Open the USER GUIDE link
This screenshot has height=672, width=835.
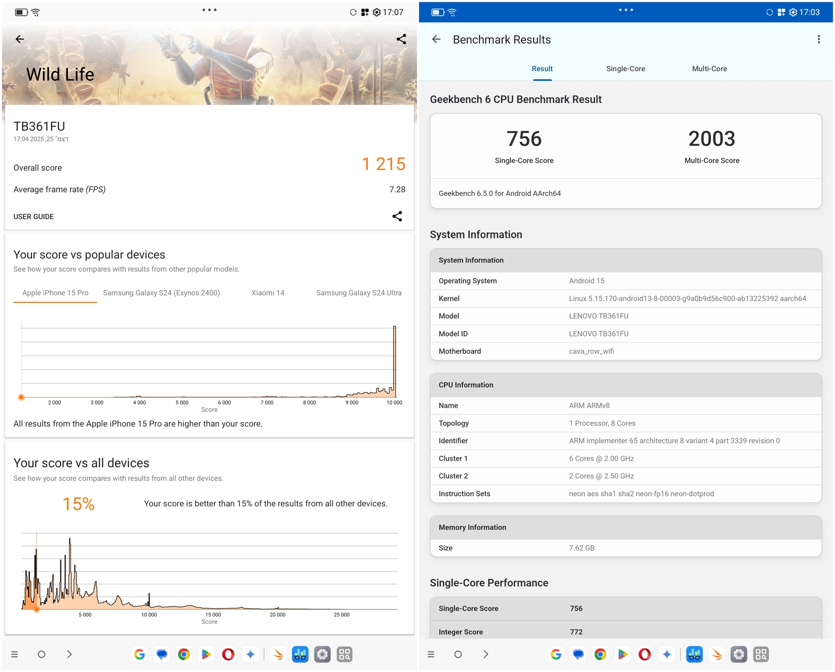34,217
